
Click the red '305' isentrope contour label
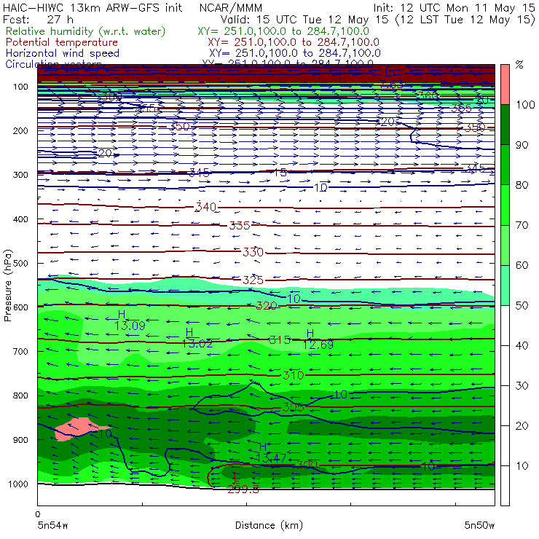click(294, 407)
